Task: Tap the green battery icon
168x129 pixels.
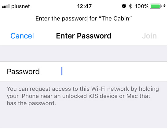Action: point(156,6)
